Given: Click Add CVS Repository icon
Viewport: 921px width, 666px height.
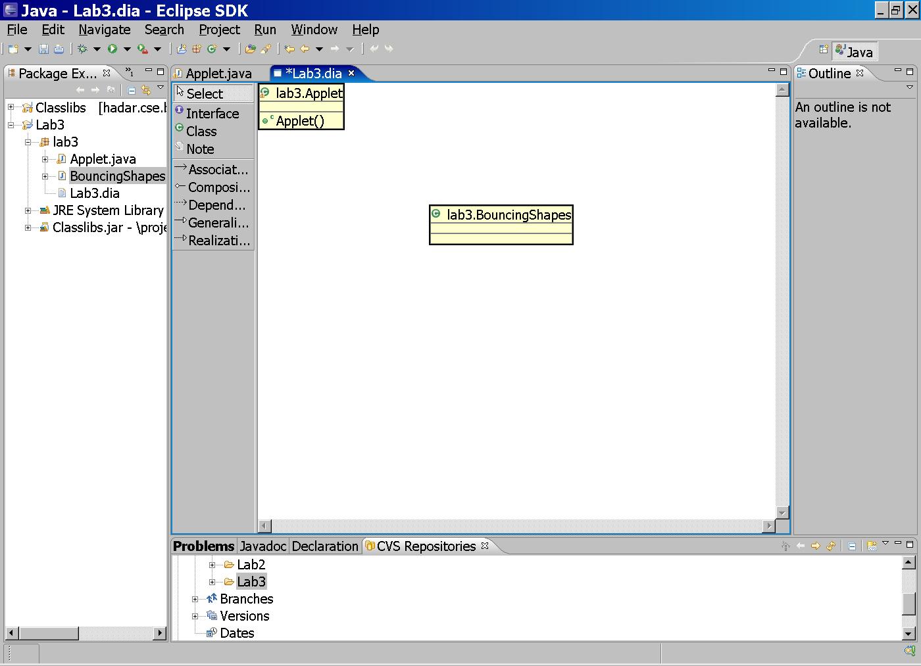Looking at the screenshot, I should pos(872,546).
